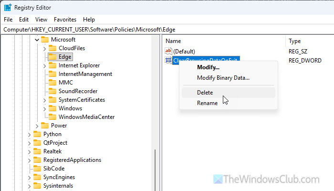The height and width of the screenshot is (191, 334).
Task: Click the tree pane vertical scrollbar thumb
Action: pos(155,170)
